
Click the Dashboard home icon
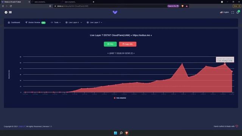9,23
